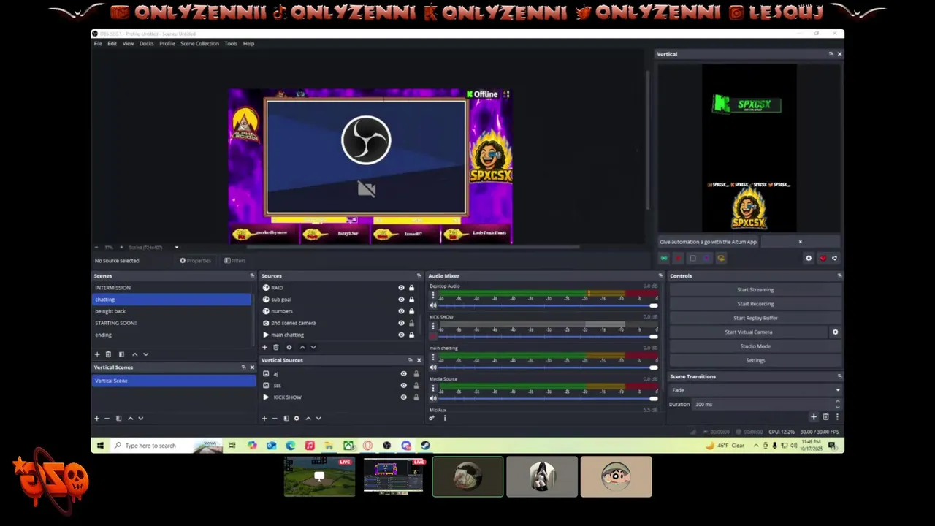Open the Profile menu
Screen dimensions: 935x526
click(x=167, y=44)
